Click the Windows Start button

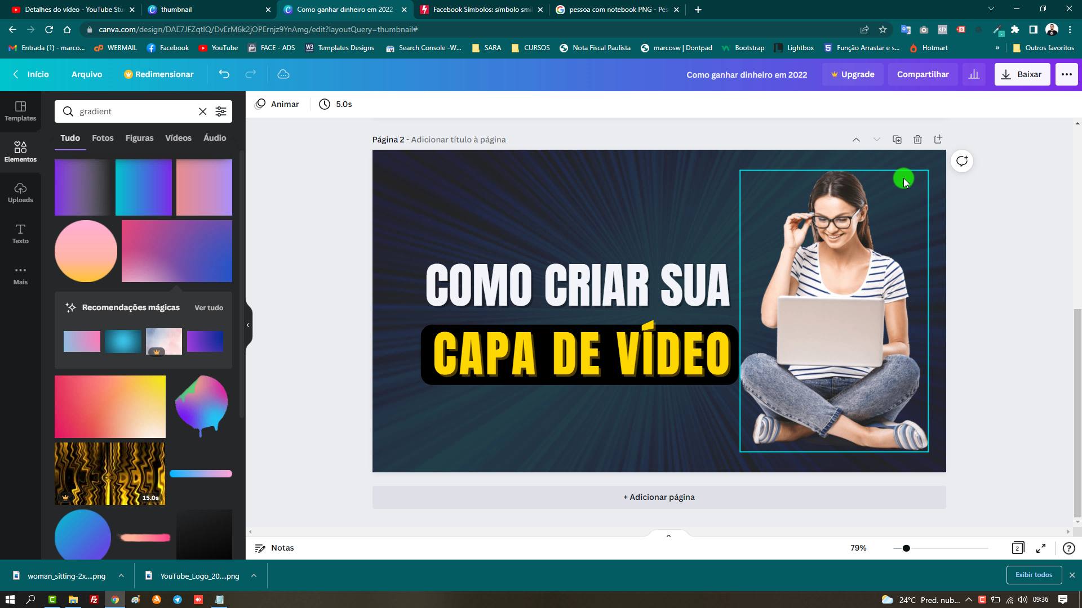[10, 600]
